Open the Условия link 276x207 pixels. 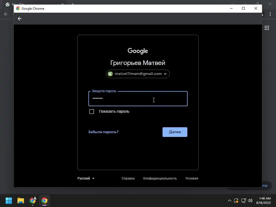(x=192, y=178)
